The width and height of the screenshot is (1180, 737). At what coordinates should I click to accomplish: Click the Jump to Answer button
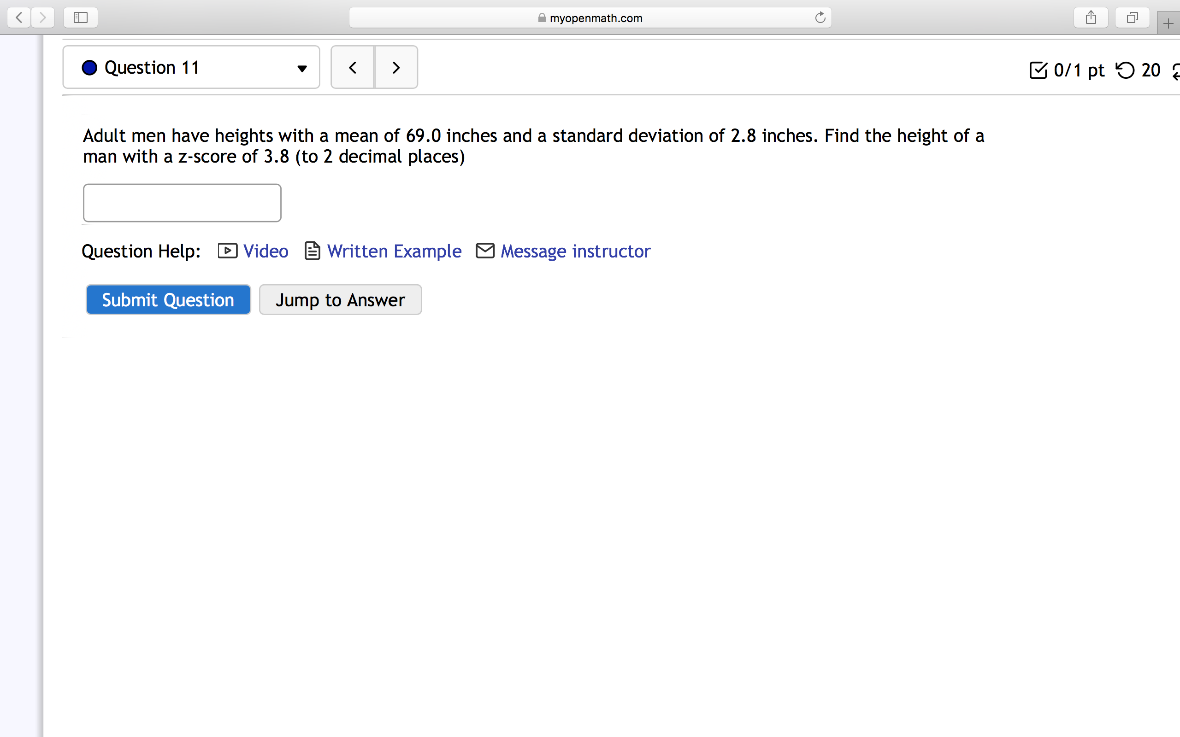pos(340,299)
